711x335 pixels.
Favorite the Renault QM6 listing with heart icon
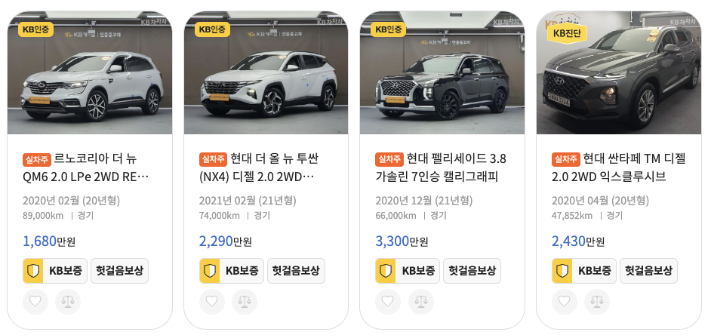point(35,302)
